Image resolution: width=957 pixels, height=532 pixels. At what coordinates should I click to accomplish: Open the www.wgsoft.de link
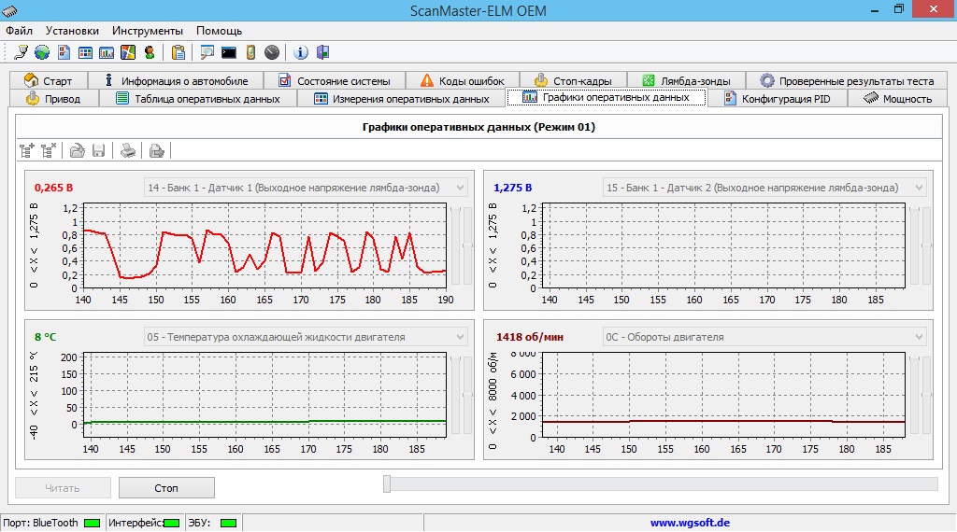coord(690,523)
